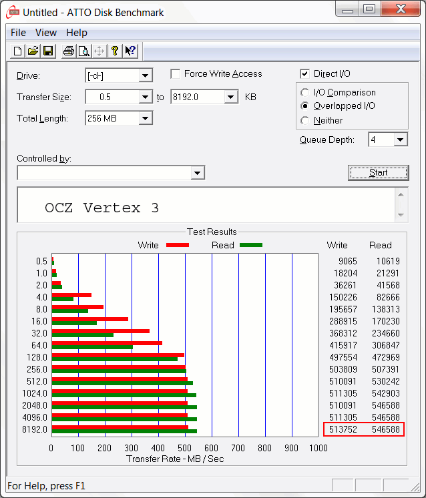The image size is (426, 498).
Task: Click the New file toolbar icon
Action: [18, 51]
